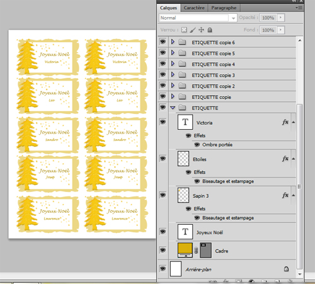Viewport: 315px width, 284px height.
Task: Expand the ETIQUETTE copie 5 group
Action: (173, 53)
